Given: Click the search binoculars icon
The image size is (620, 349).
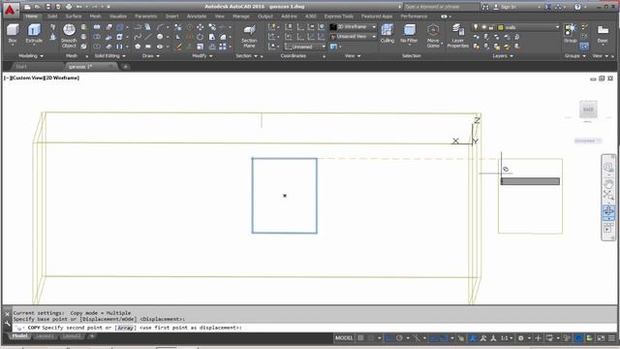Looking at the screenshot, I should click(485, 7).
